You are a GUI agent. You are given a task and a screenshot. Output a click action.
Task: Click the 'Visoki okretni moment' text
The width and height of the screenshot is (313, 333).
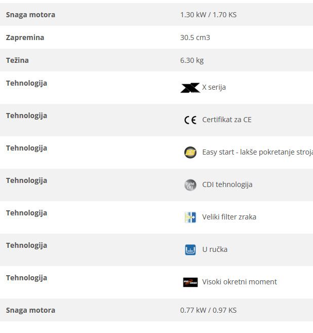click(239, 282)
